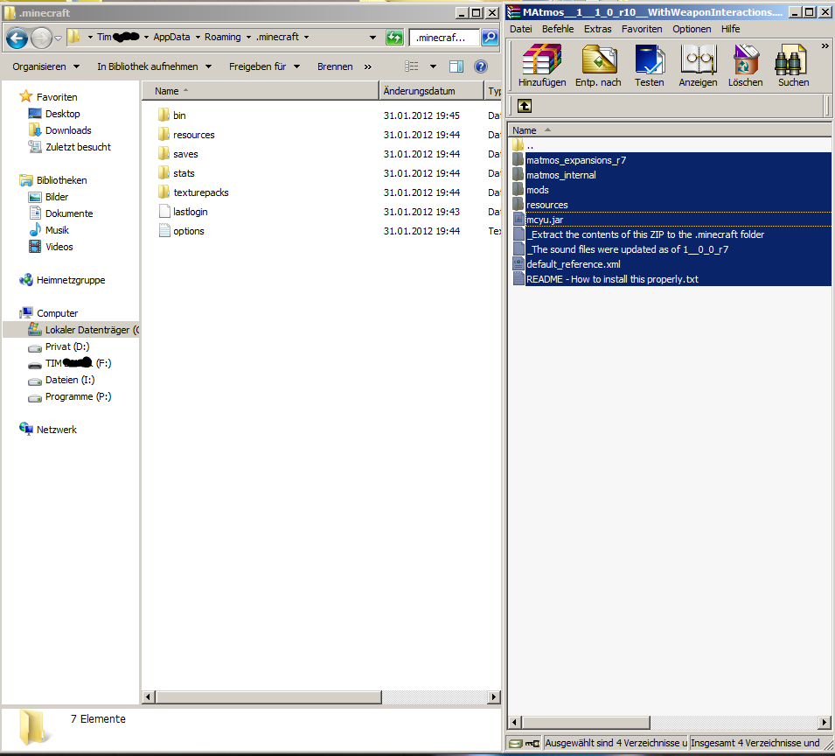
Task: Click the Explorer search magnifier icon
Action: (490, 38)
